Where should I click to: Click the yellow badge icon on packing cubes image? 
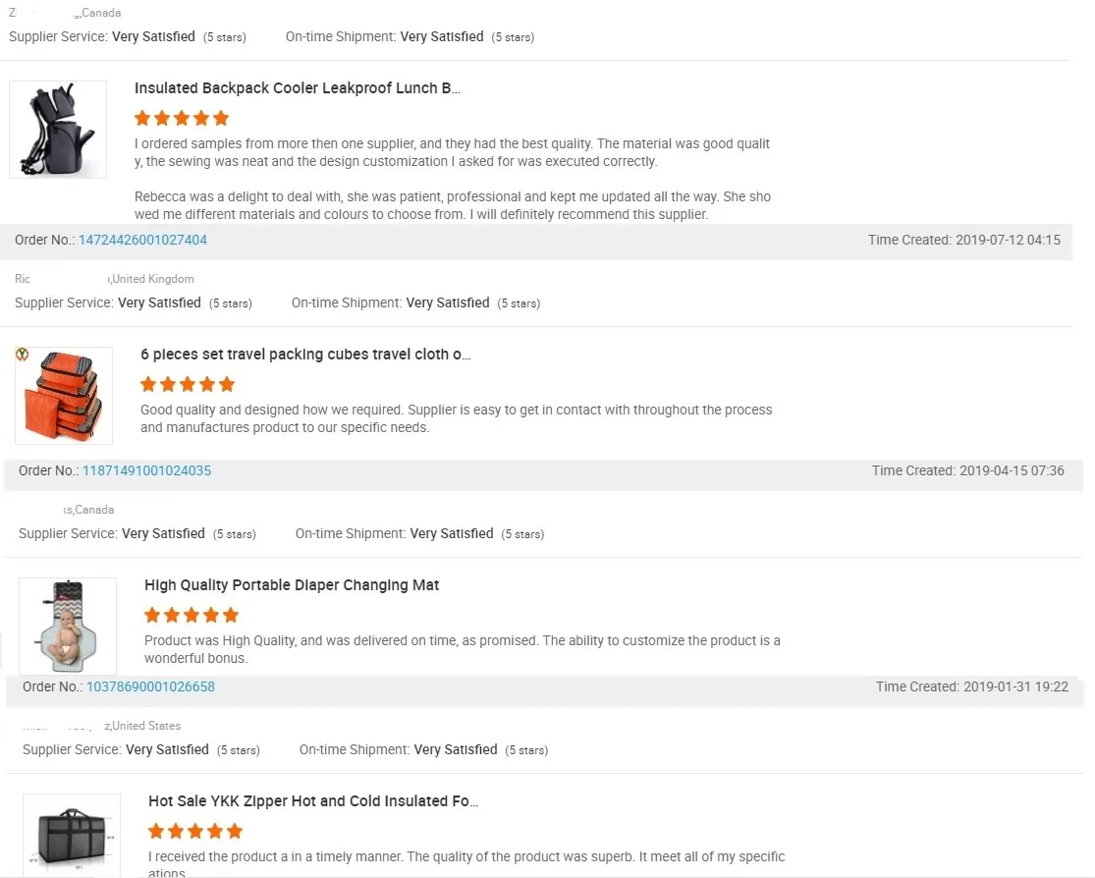23,355
